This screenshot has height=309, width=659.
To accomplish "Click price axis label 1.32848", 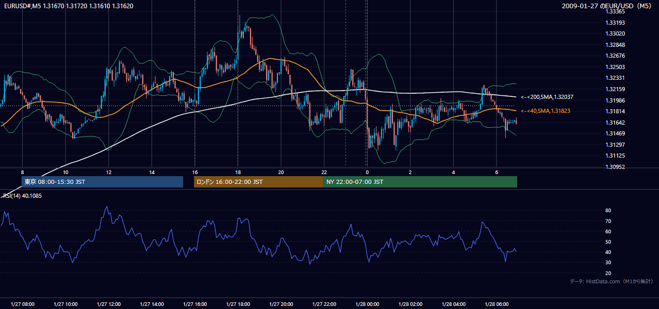I will coord(615,45).
